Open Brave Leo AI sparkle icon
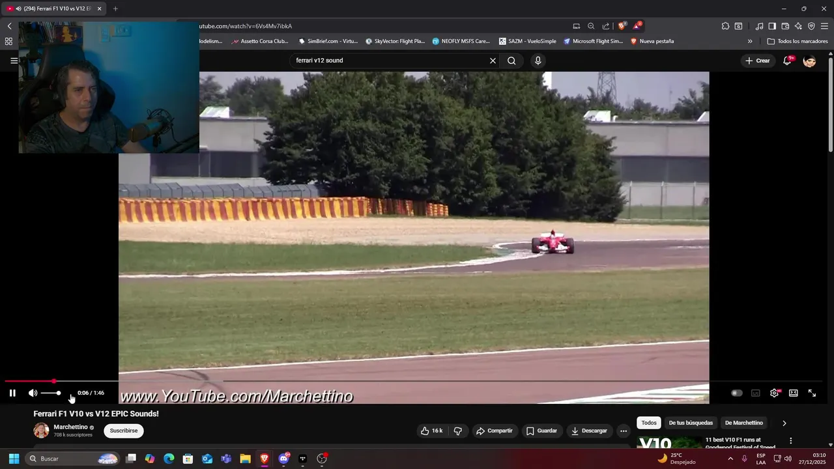This screenshot has width=834, height=469. (x=798, y=26)
